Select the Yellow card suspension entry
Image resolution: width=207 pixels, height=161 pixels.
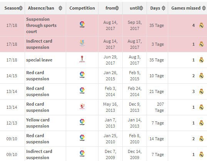[x=38, y=123]
